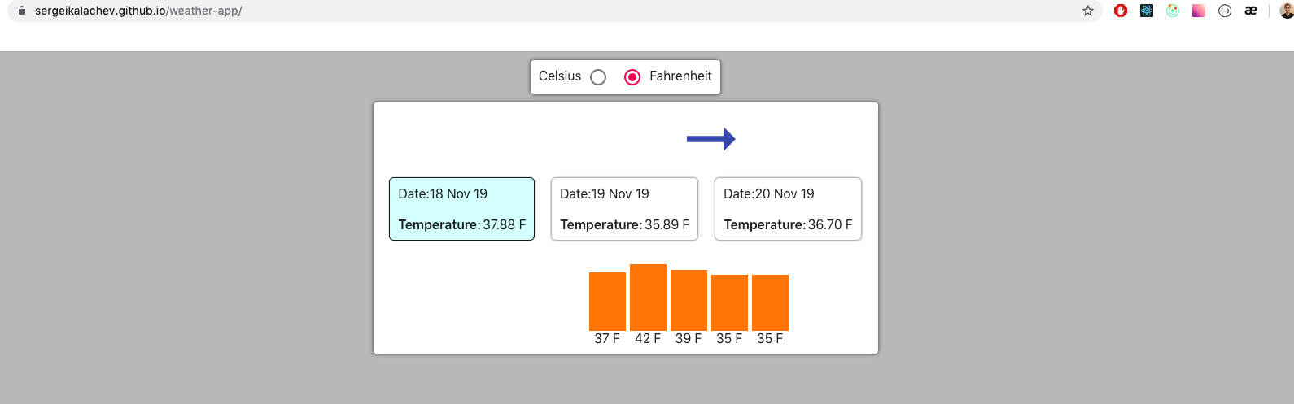Select the Celsius radio button
The width and height of the screenshot is (1294, 404).
pos(598,77)
